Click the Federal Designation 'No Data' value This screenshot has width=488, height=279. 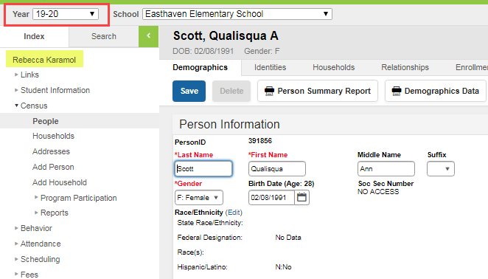click(288, 237)
